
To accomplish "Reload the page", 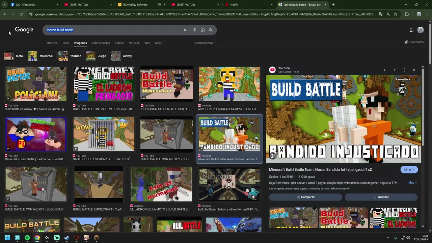I will click(21, 14).
